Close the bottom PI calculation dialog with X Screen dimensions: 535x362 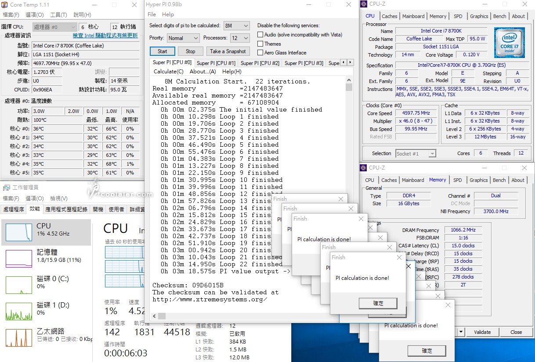click(448, 305)
